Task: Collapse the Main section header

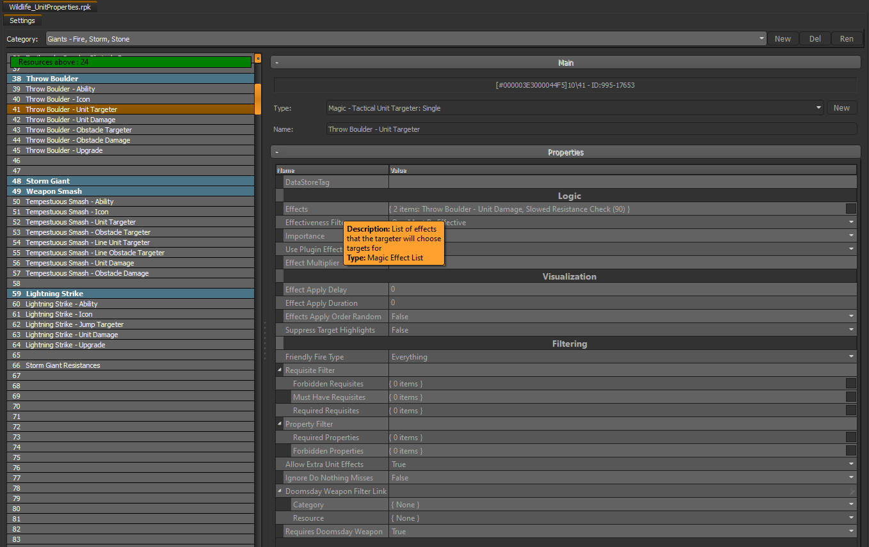Action: [x=565, y=63]
